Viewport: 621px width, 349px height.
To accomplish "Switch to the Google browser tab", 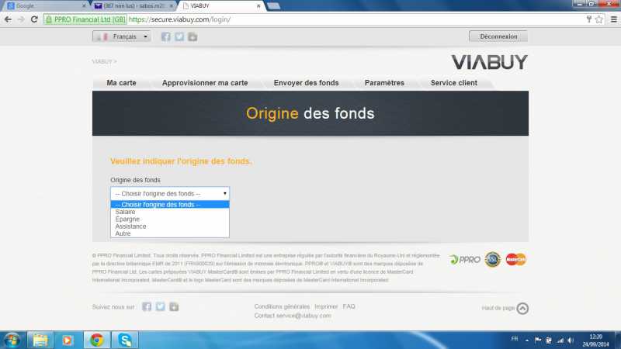I will 45,6.
